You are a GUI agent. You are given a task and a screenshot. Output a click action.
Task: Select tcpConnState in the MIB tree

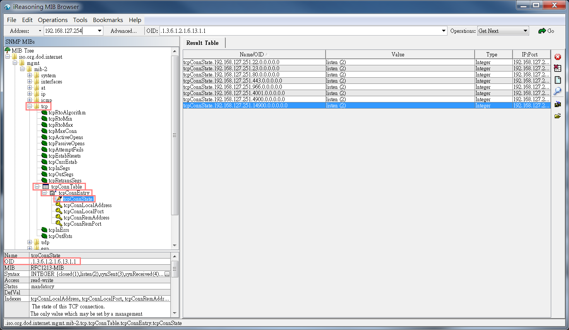(77, 199)
